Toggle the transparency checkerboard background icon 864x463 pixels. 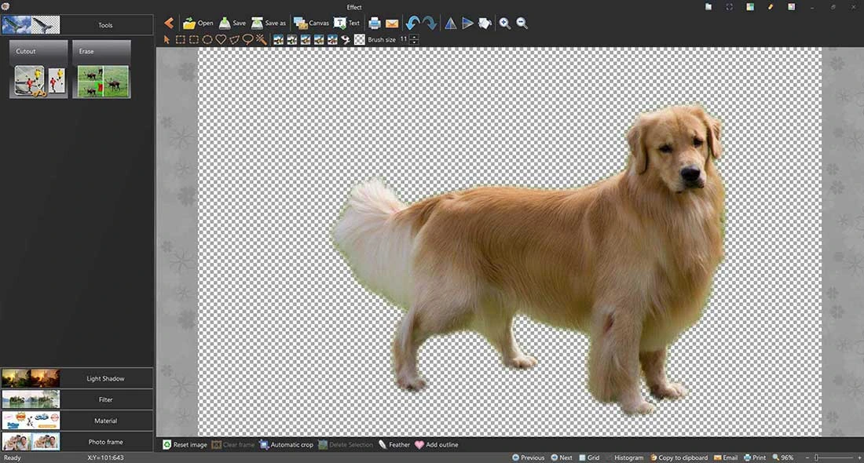(x=359, y=39)
